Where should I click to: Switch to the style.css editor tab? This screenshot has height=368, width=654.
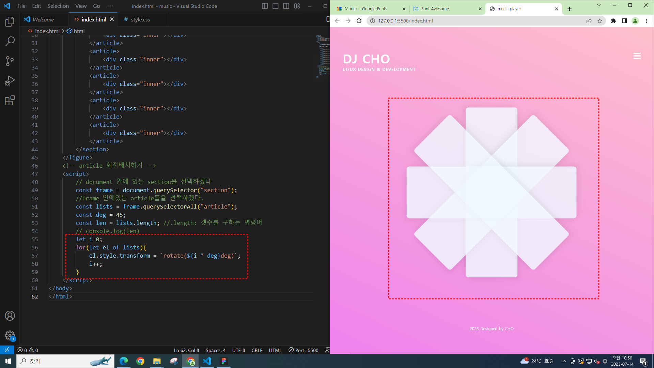click(140, 20)
